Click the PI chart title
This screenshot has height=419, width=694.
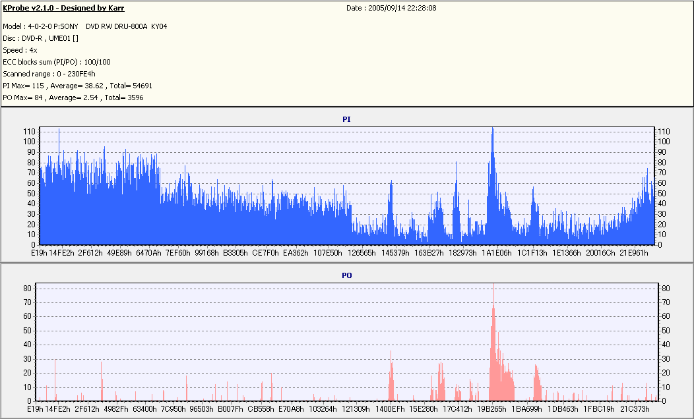click(346, 119)
